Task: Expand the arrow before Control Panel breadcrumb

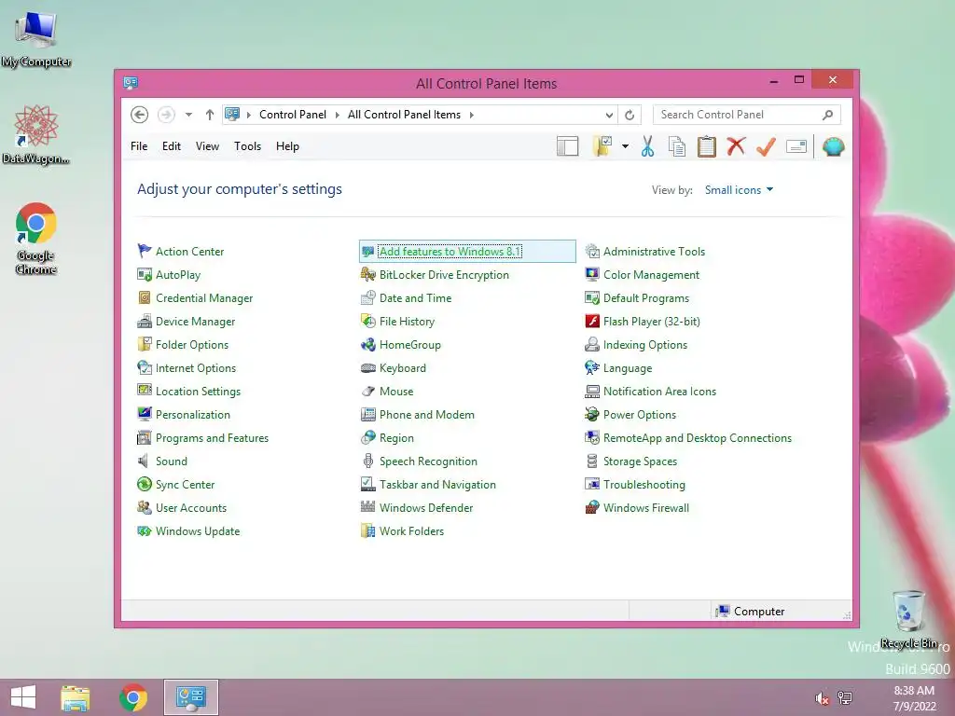Action: click(x=248, y=115)
